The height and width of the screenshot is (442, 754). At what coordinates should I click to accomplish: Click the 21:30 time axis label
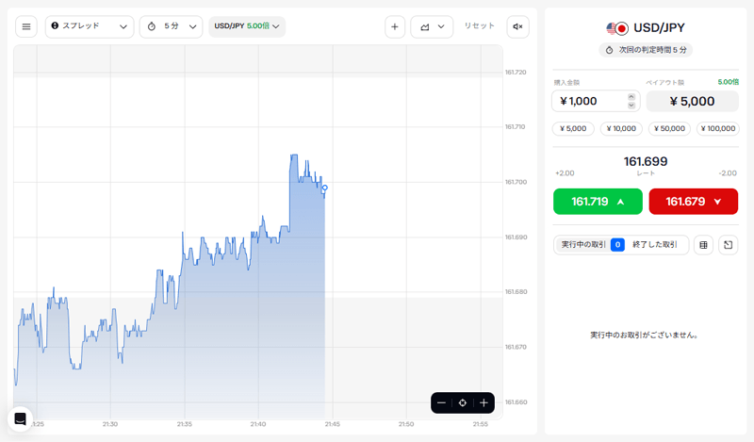point(110,424)
